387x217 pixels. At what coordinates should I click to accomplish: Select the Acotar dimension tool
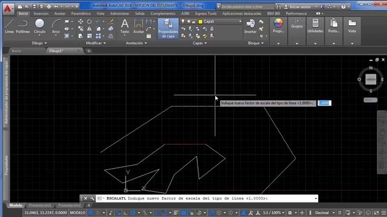138,27
